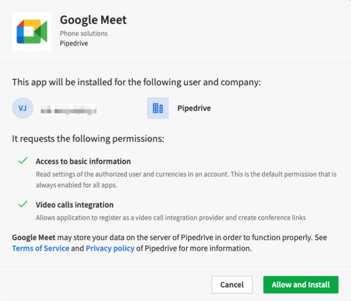Click the VJ user avatar
The height and width of the screenshot is (301, 351).
pyautogui.click(x=23, y=108)
